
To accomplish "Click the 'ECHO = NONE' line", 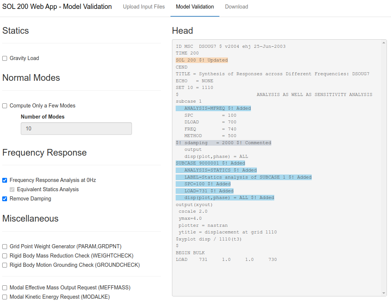I will click(x=195, y=81).
